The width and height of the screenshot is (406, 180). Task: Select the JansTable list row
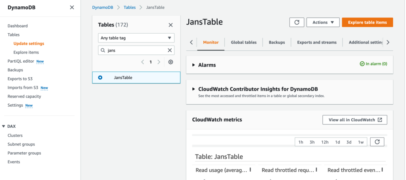(136, 77)
